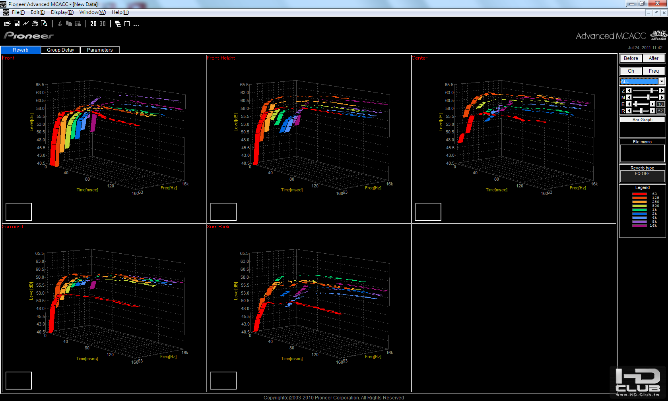The width and height of the screenshot is (668, 401).
Task: Click the paste clipboard icon
Action: [78, 24]
